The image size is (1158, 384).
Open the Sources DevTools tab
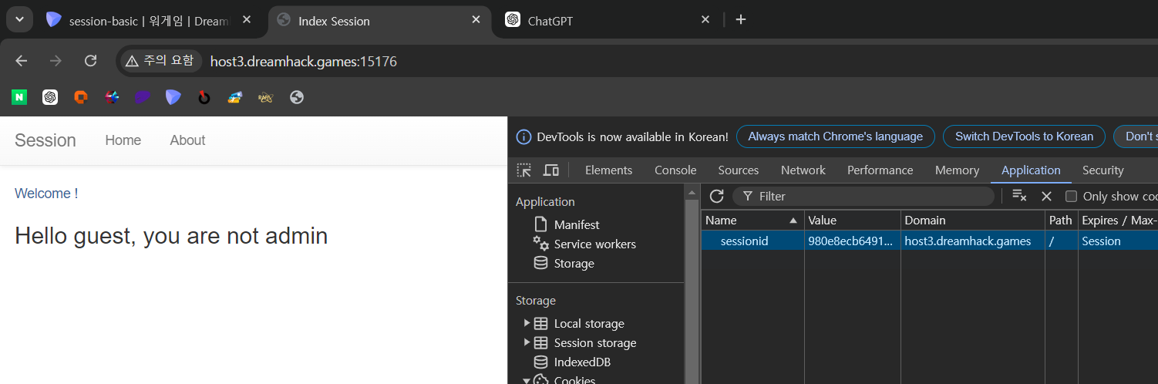[739, 170]
